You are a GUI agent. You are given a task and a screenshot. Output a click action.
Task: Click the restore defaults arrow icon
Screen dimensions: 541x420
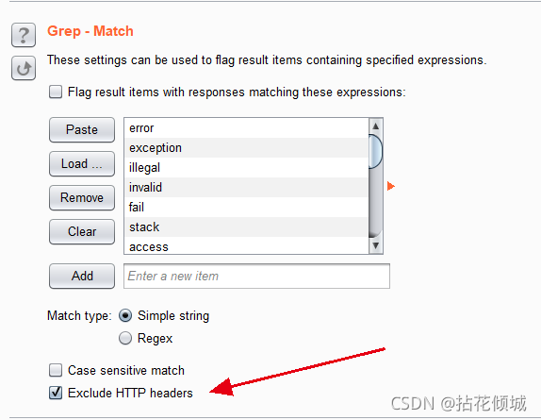tap(24, 68)
